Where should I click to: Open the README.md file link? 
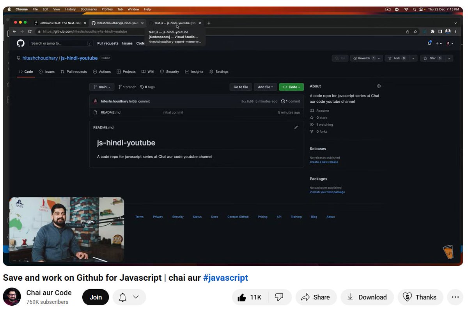110,112
